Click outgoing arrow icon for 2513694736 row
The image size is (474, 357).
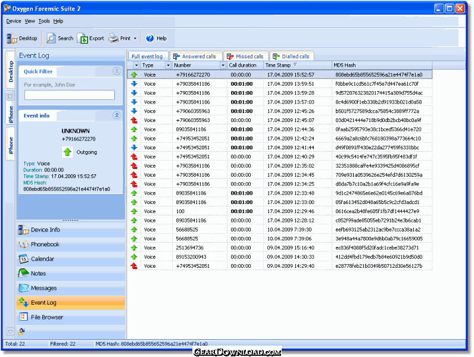pyautogui.click(x=134, y=248)
